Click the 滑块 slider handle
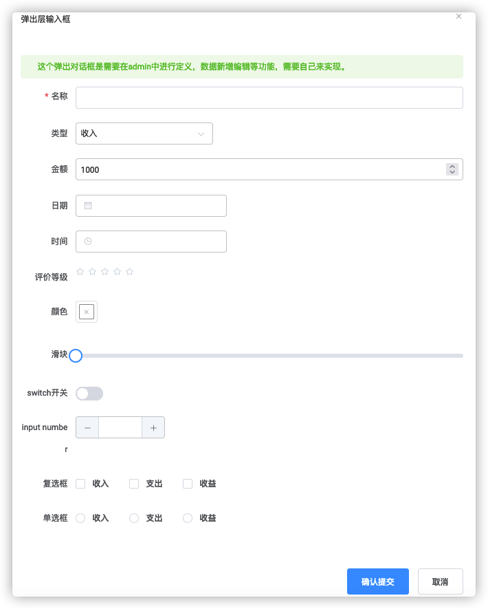Viewport: 488px width, 609px height. click(x=76, y=356)
